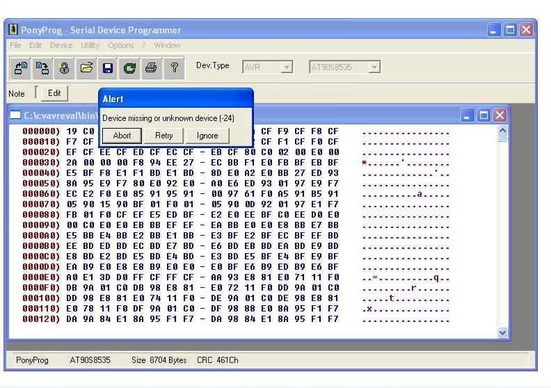
Task: Close the hex document child window
Action: (x=500, y=115)
